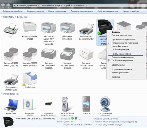The width and height of the screenshot is (147, 128).
Task: Click Устройства и принтеры breadcrumb
Action: point(74,6)
